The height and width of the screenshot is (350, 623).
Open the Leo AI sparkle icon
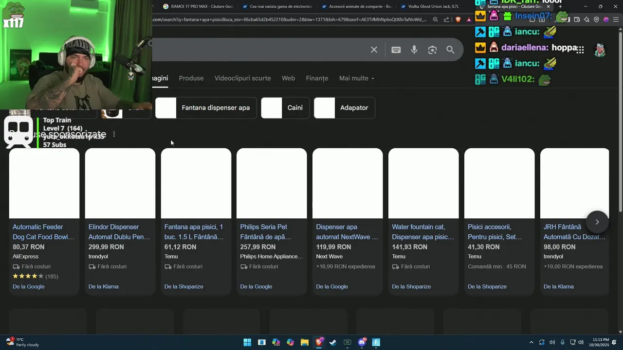[x=586, y=19]
